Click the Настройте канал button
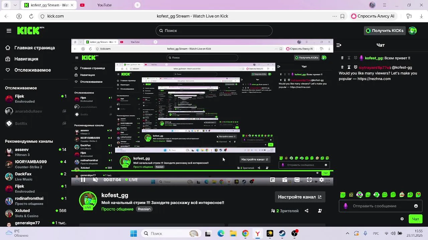The image size is (428, 240). tap(300, 197)
